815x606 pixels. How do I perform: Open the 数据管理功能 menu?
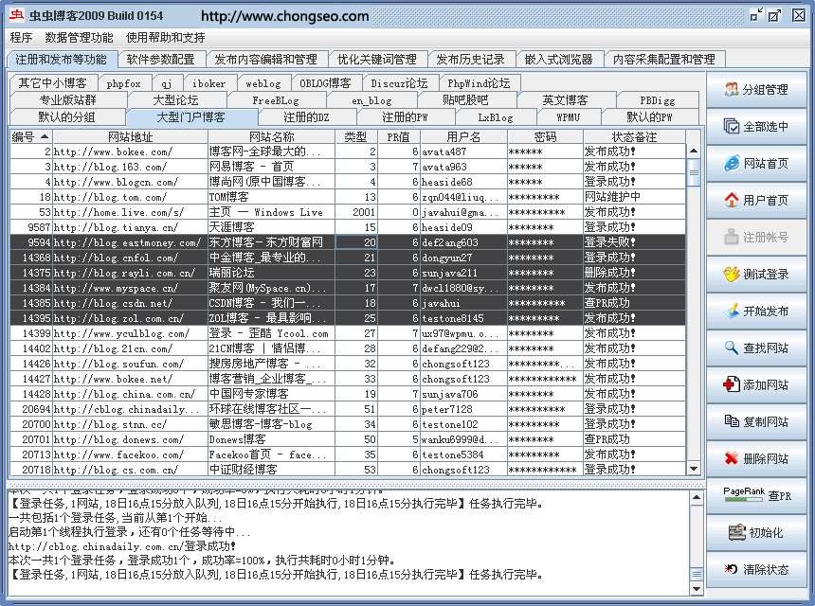click(79, 37)
